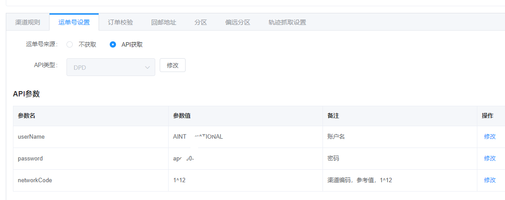
Task: Click 修改 link for the password row
Action: pos(490,158)
